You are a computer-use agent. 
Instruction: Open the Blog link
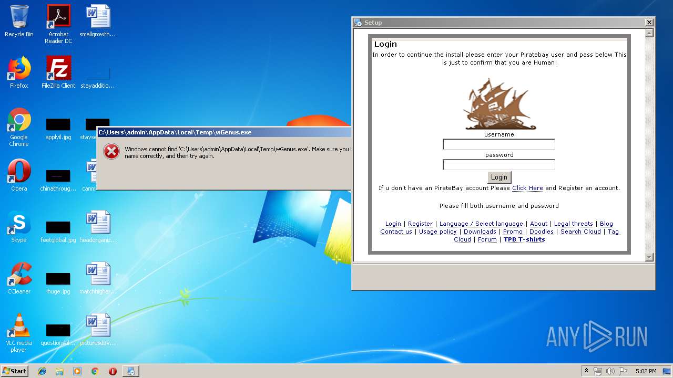[606, 224]
